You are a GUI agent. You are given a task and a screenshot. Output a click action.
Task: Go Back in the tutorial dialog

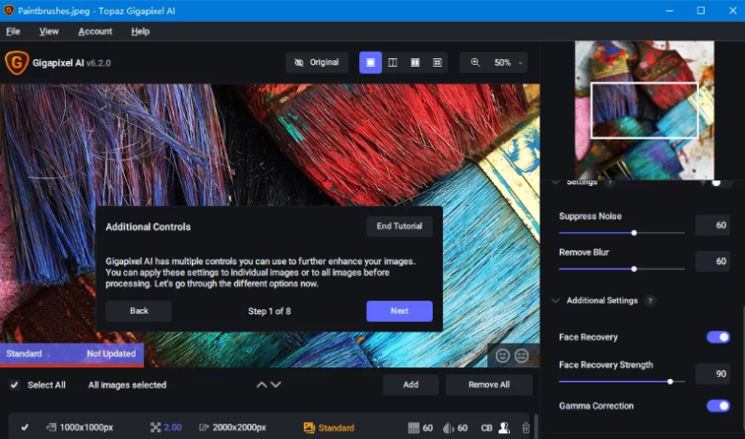click(138, 311)
